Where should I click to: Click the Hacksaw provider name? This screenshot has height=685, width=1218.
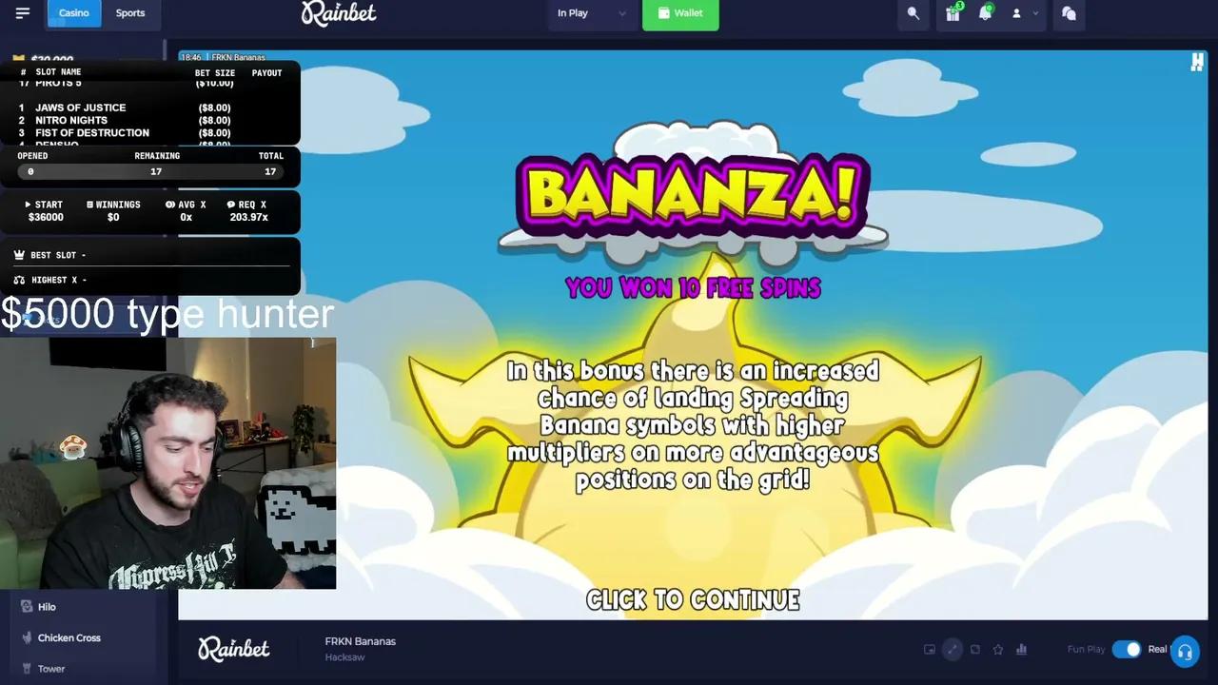click(x=344, y=657)
